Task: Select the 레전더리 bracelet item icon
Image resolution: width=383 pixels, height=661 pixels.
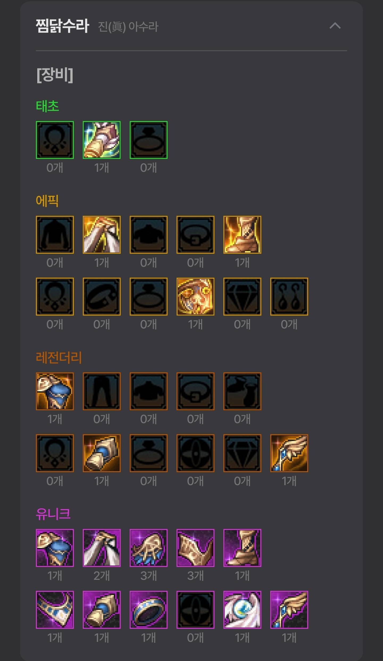Action: click(102, 453)
